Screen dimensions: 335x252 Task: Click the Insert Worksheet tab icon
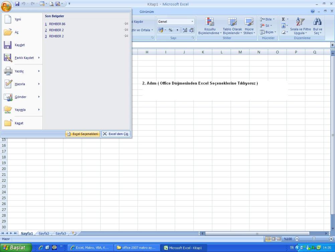pyautogui.click(x=74, y=233)
